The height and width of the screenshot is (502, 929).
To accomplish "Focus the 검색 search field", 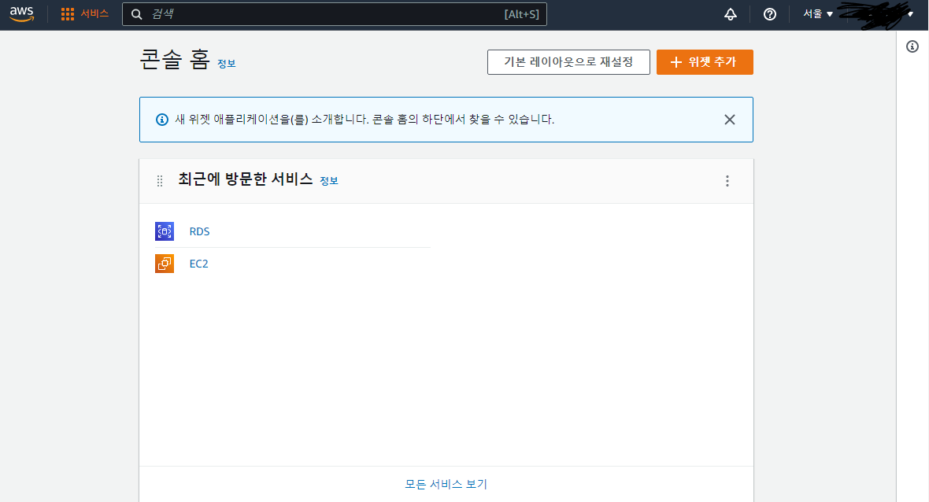I will (x=334, y=14).
